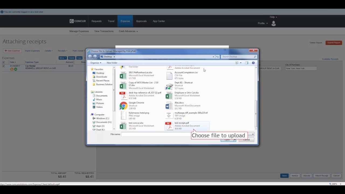Click the Available Receipts link
This screenshot has height=194, width=345.
[x=330, y=59]
